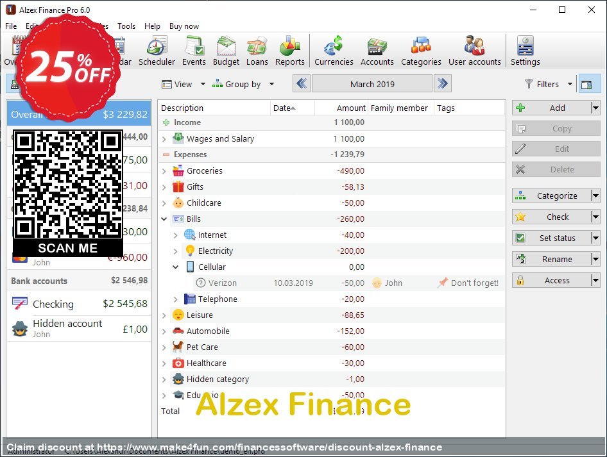Click the Tags column header
This screenshot has height=457, width=607.
[x=469, y=108]
